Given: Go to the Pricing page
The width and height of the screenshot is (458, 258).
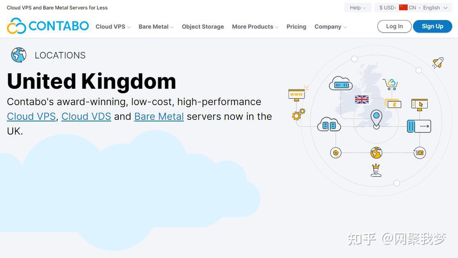Looking at the screenshot, I should pyautogui.click(x=296, y=27).
